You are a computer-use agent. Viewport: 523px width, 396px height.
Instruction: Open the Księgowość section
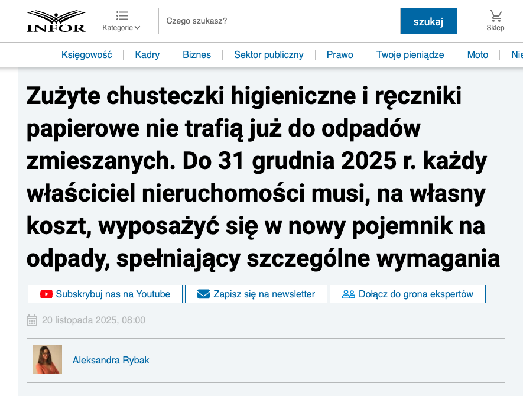[87, 55]
